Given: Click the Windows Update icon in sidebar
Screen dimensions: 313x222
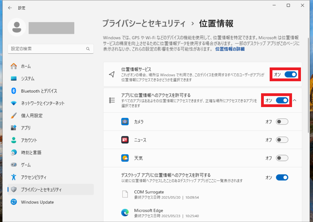Looking at the screenshot, I should tap(14, 202).
